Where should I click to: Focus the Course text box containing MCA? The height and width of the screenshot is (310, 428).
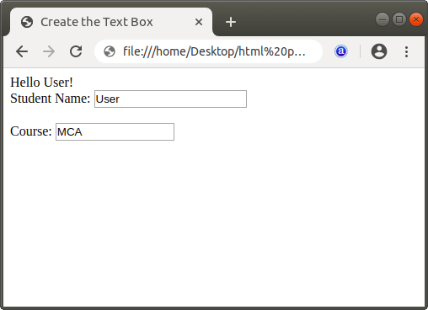point(115,131)
